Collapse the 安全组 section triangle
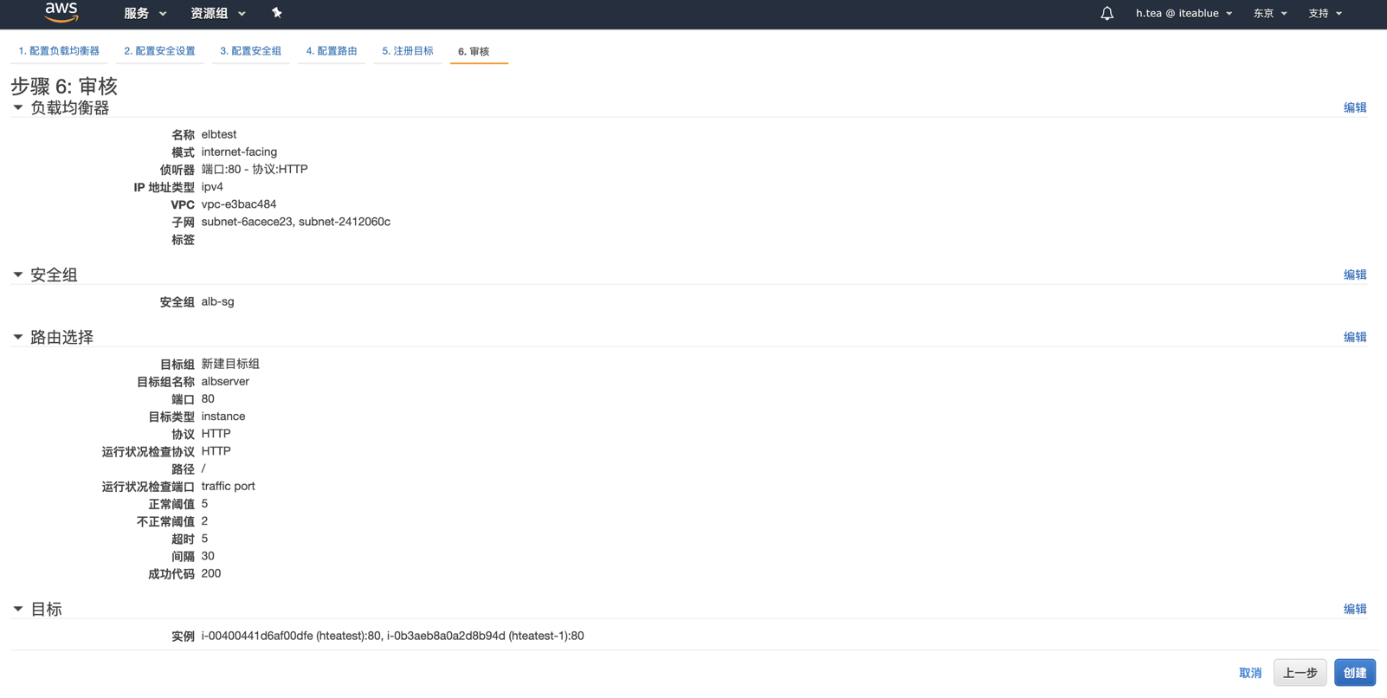The height and width of the screenshot is (698, 1387). (18, 275)
